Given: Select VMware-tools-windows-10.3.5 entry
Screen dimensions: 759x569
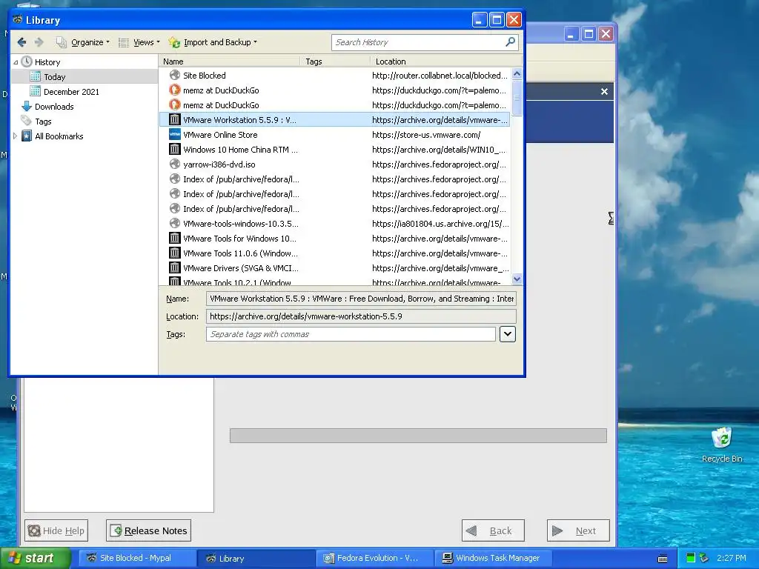Looking at the screenshot, I should 334,224.
